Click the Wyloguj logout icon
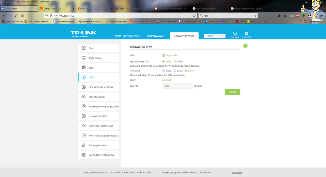This screenshot has height=177, width=326. coord(235,34)
